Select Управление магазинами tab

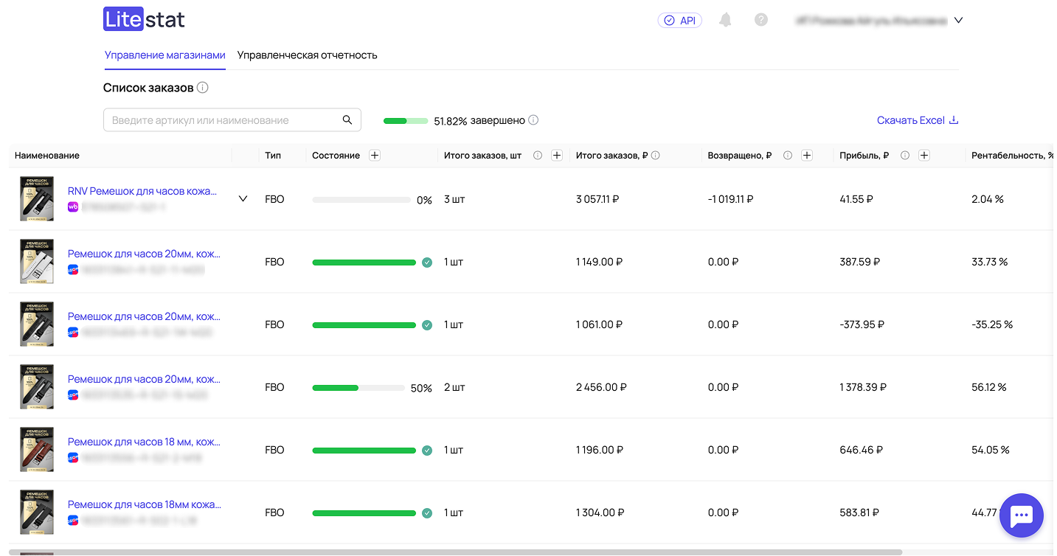point(164,55)
